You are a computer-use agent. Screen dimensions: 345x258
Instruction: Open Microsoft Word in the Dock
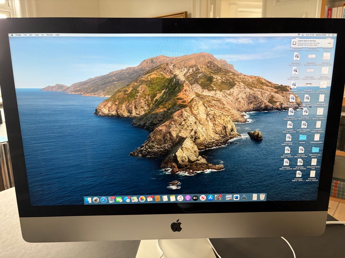236,197
